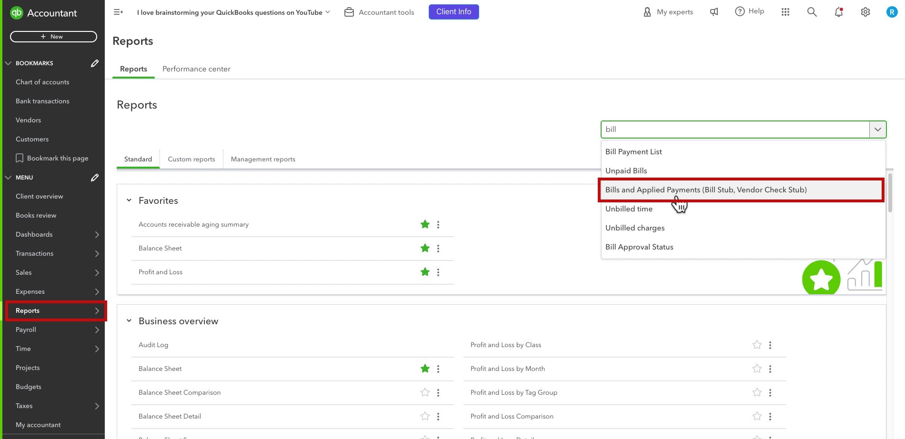Image resolution: width=905 pixels, height=439 pixels.
Task: Favorite Balance Sheet Comparison with its star
Action: 425,392
